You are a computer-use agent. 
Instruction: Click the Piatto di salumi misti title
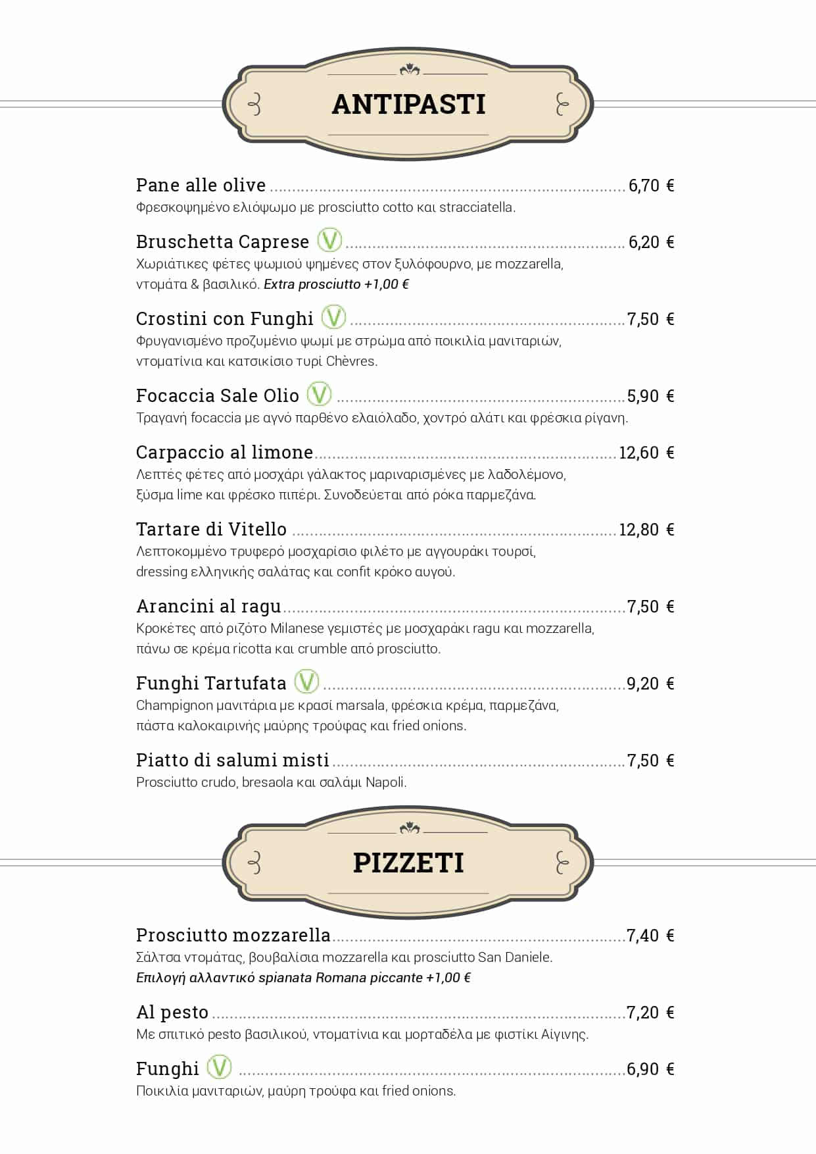(232, 761)
